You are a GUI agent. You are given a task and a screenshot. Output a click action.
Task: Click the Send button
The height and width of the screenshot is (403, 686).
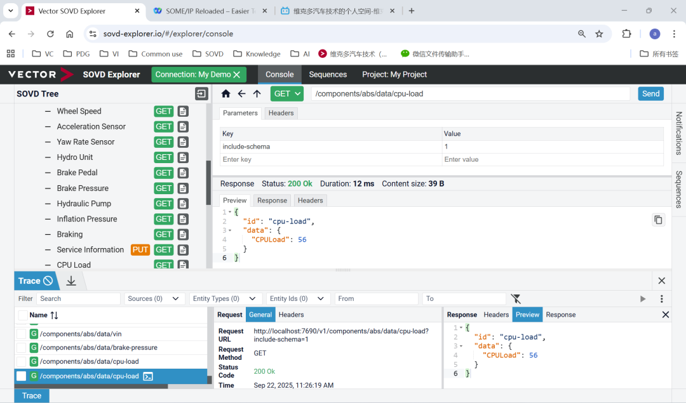click(x=650, y=94)
